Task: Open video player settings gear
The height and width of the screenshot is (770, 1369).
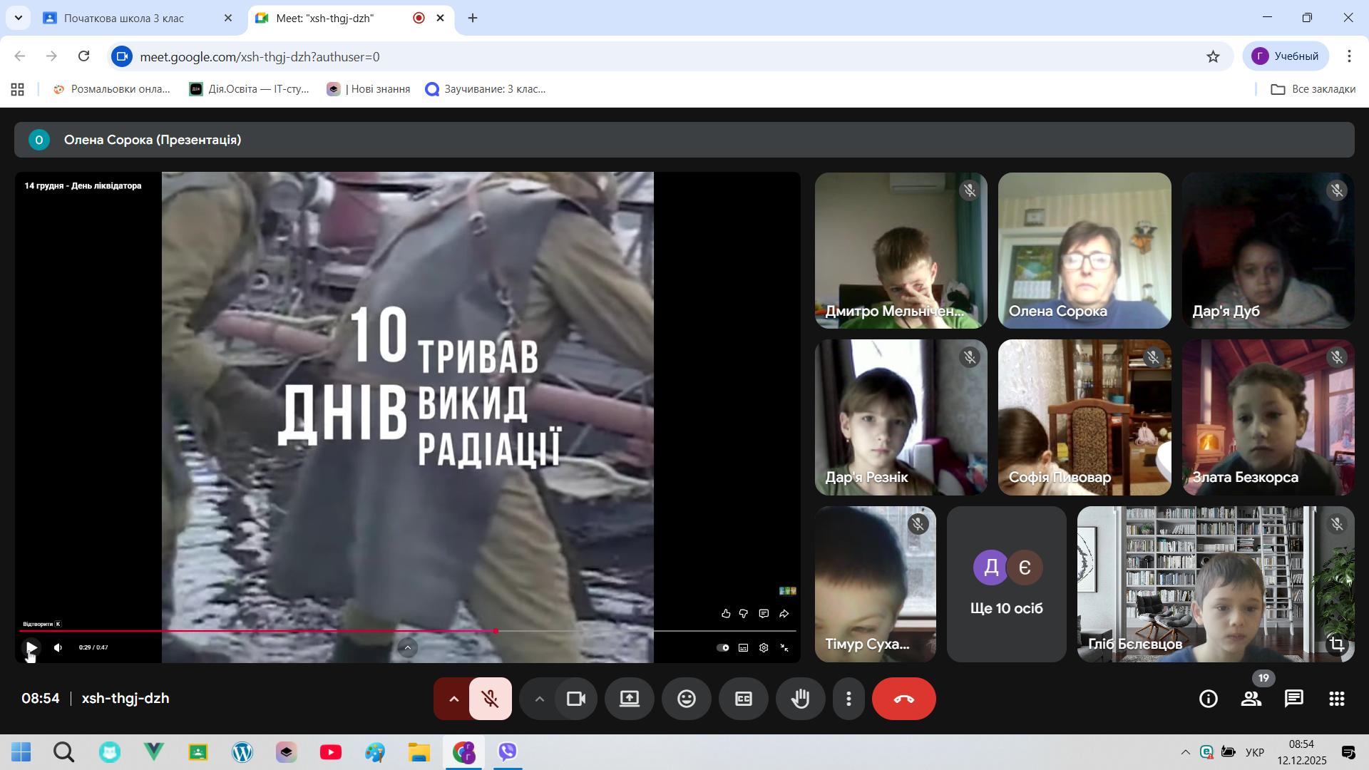Action: coord(764,647)
